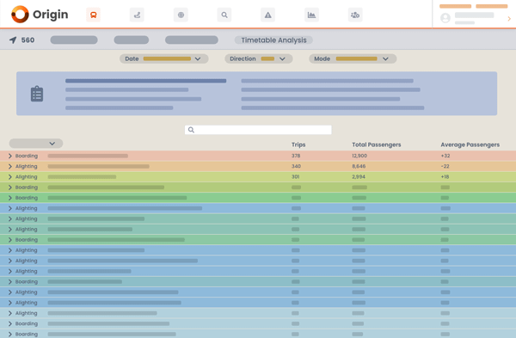Screen dimensions: 516x338
Task: Click the +18 average passengers value
Action: click(x=445, y=176)
